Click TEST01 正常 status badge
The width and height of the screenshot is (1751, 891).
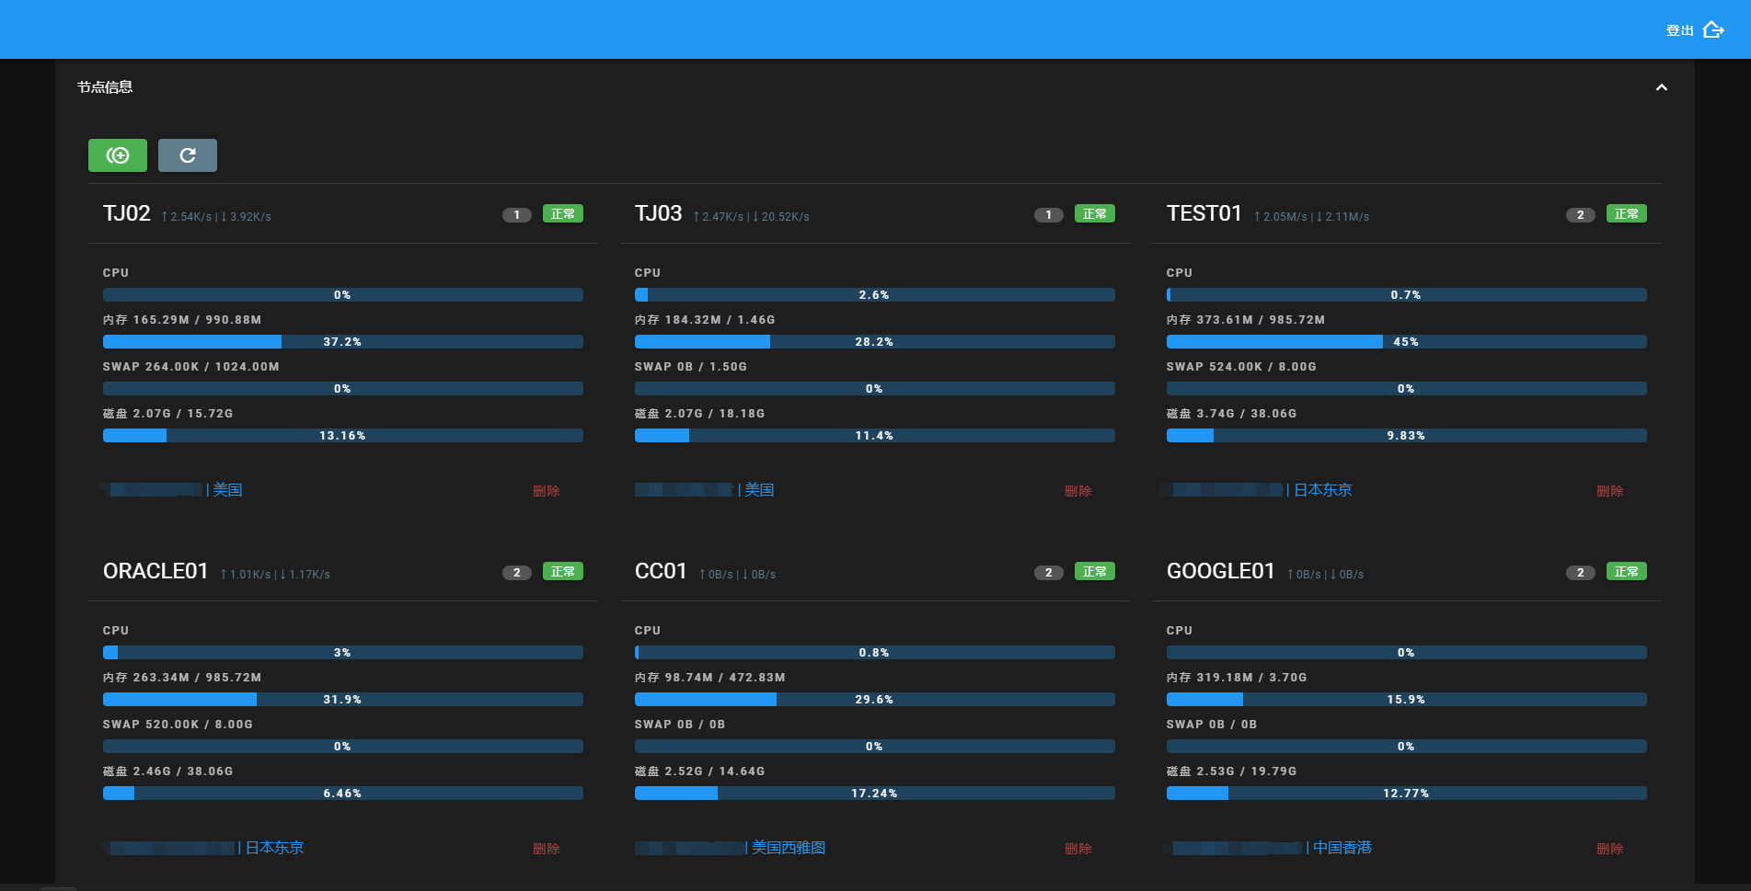coord(1627,214)
